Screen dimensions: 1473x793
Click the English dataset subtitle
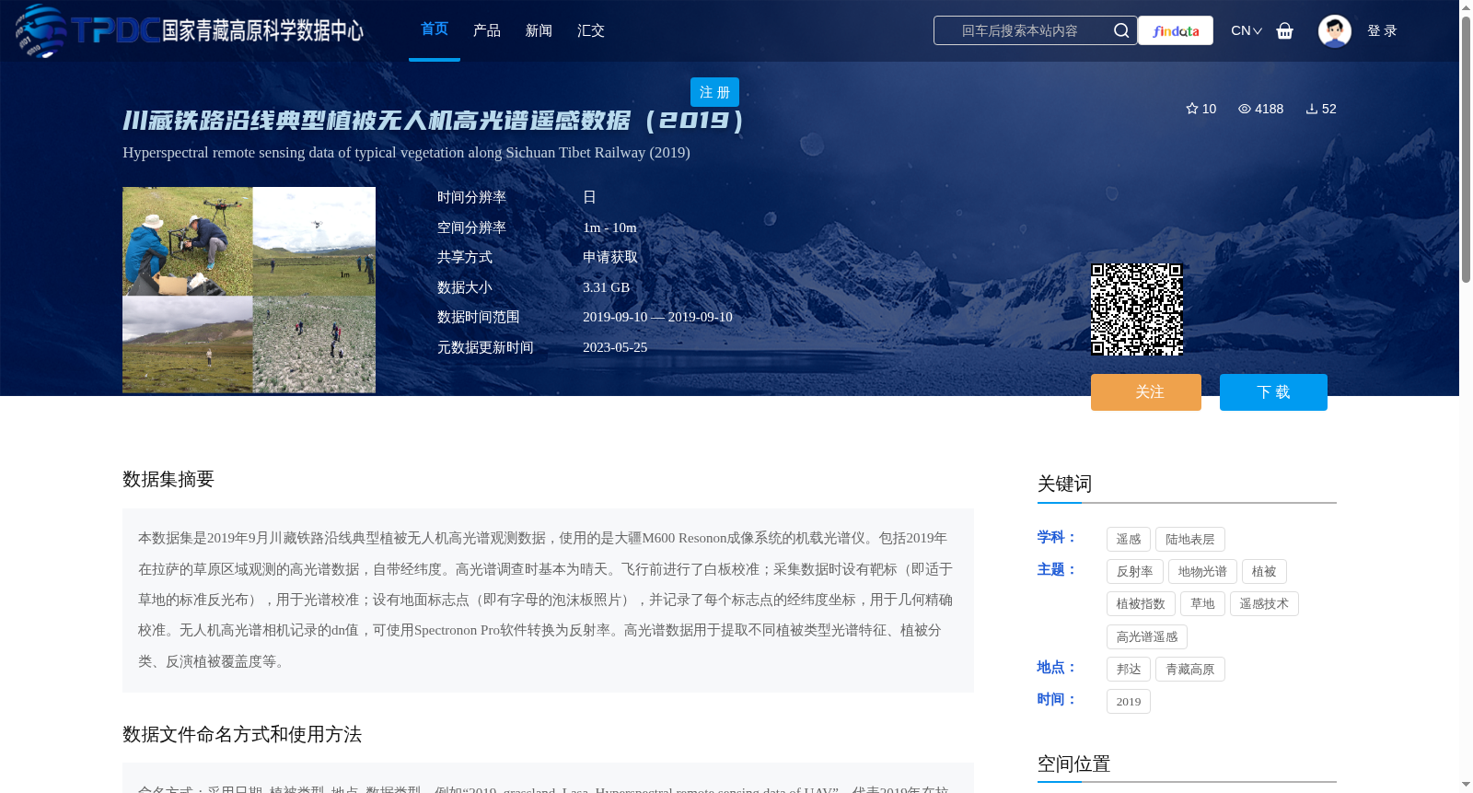(406, 153)
